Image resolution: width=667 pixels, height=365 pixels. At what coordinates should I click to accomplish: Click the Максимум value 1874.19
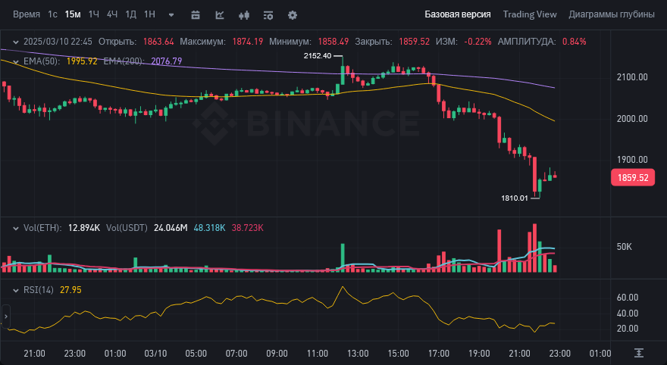(248, 42)
